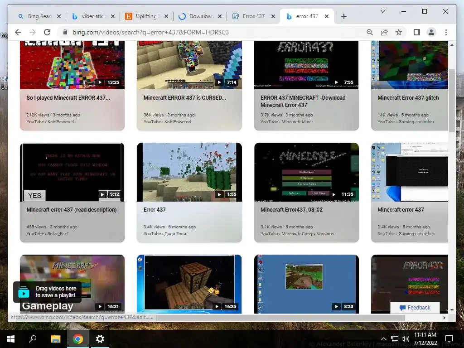This screenshot has height=348, width=464.
Task: Open the 16:35 crafting table video thumbnail
Action: [x=189, y=284]
